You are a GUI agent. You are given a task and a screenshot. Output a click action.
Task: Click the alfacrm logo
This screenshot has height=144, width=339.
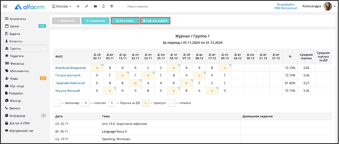tap(30, 7)
